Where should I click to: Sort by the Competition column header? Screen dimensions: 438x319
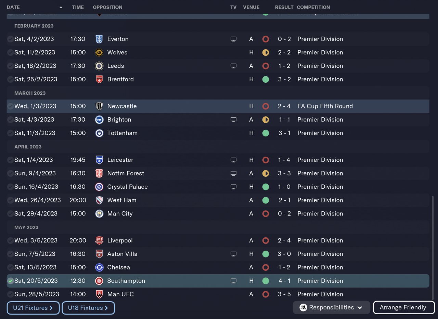click(313, 7)
